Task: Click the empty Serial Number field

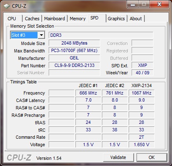Action: 74,73
